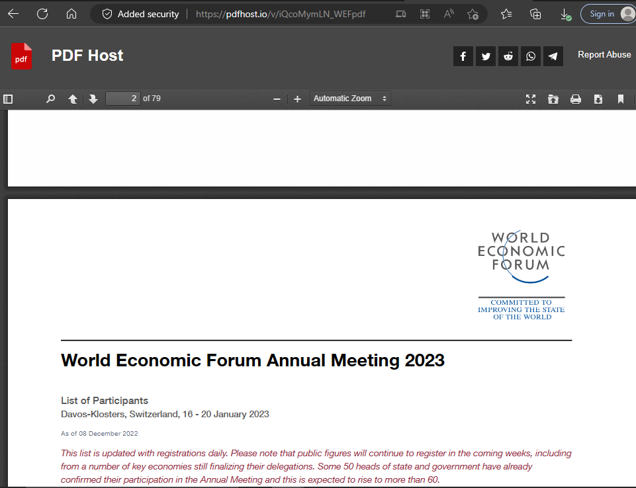Viewport: 636px width, 488px height.
Task: Open the browser home page icon
Action: tap(71, 14)
